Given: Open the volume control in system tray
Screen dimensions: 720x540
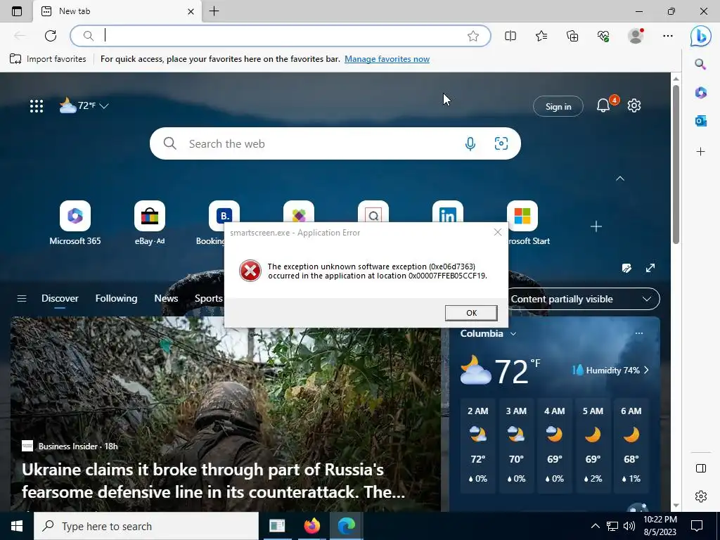Looking at the screenshot, I should pos(629,526).
